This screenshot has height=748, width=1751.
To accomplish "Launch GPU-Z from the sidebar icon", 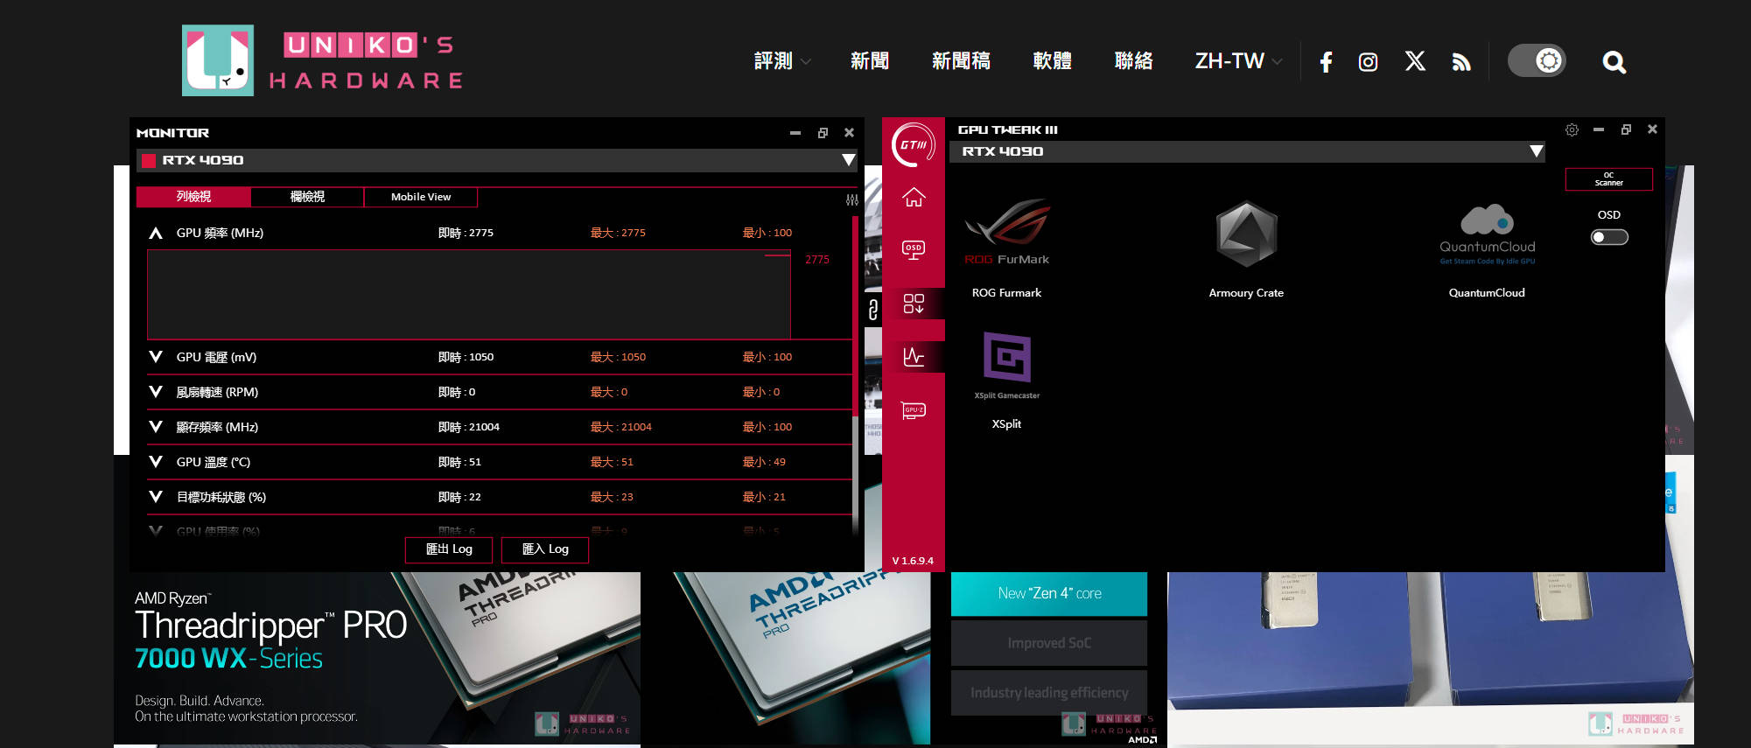I will (914, 410).
